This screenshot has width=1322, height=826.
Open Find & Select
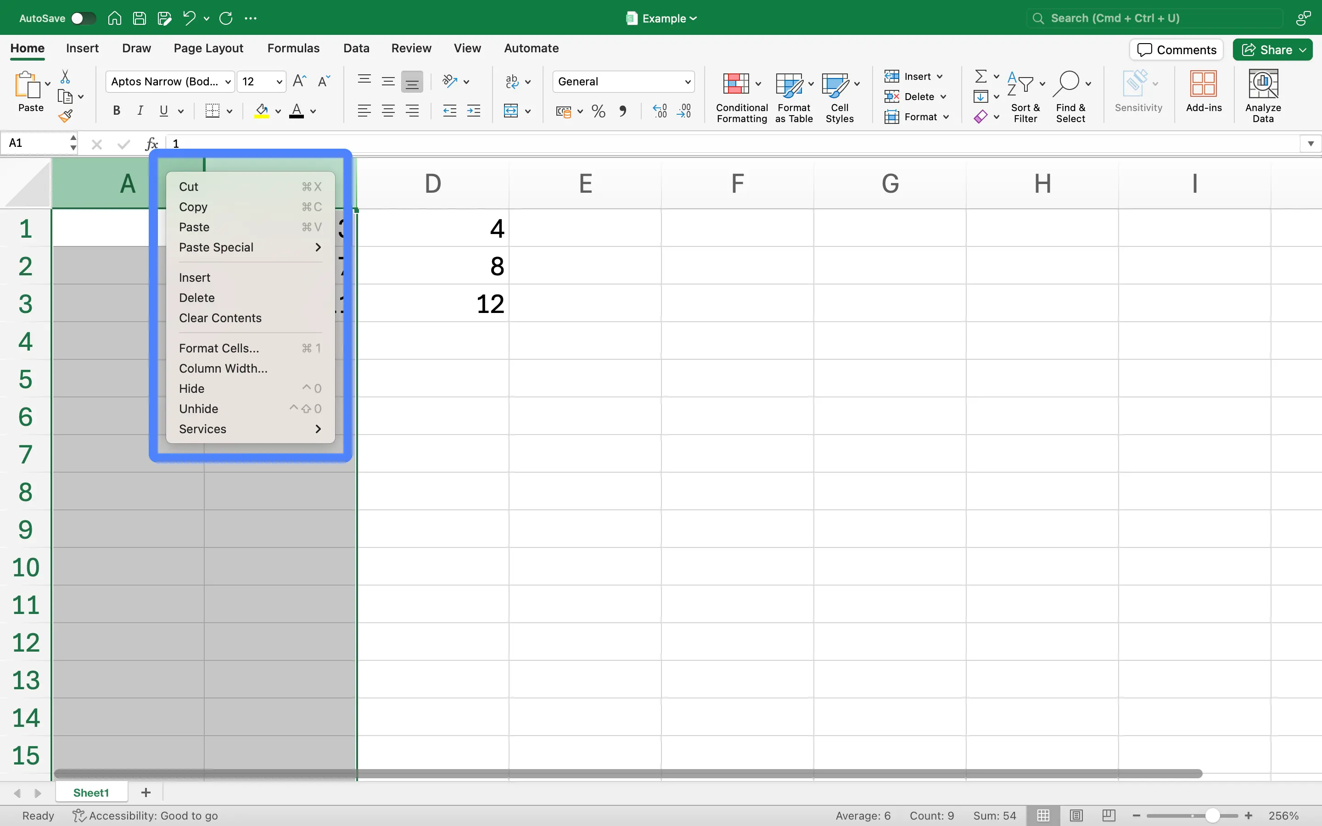point(1071,97)
